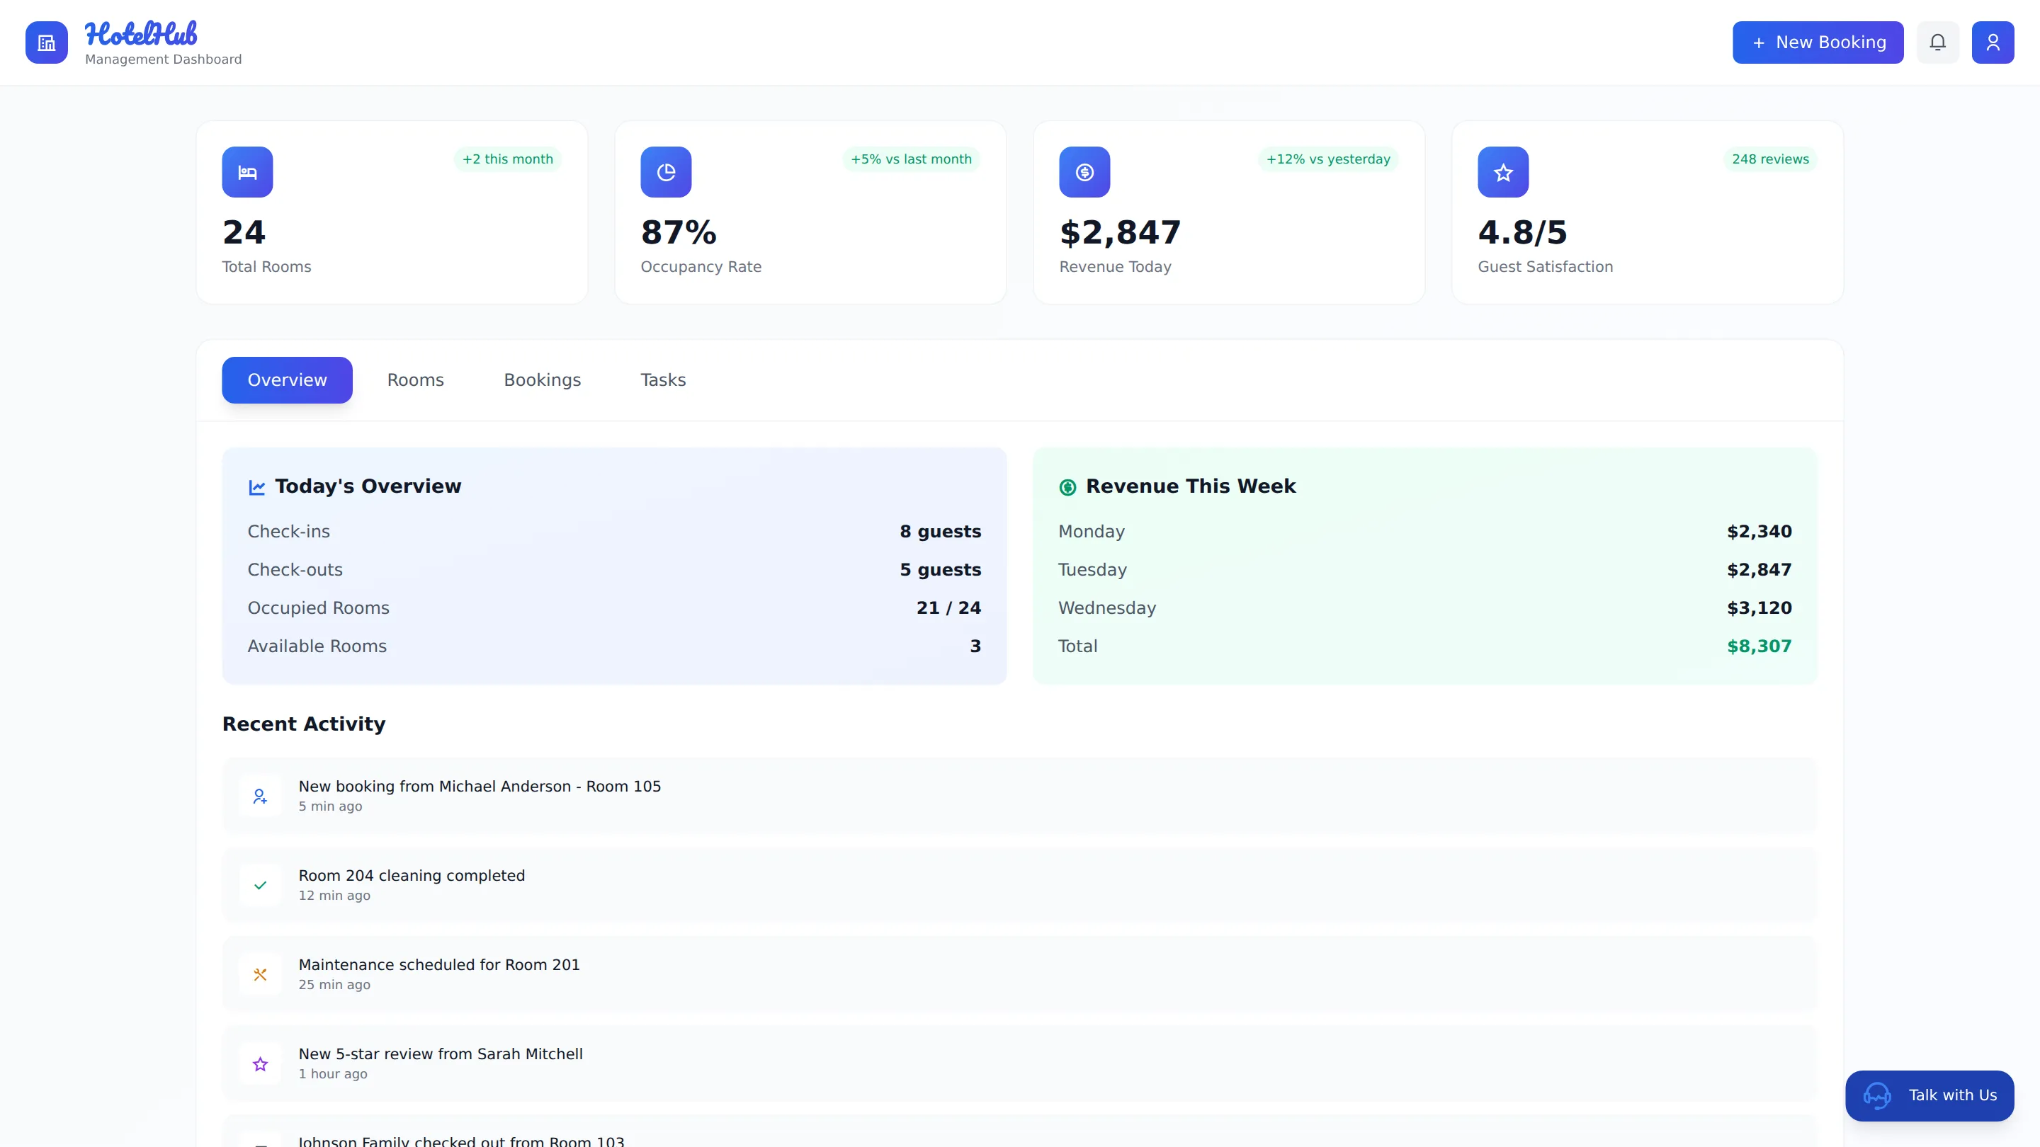Switch to the Rooms tab
2040x1147 pixels.
pyautogui.click(x=415, y=380)
